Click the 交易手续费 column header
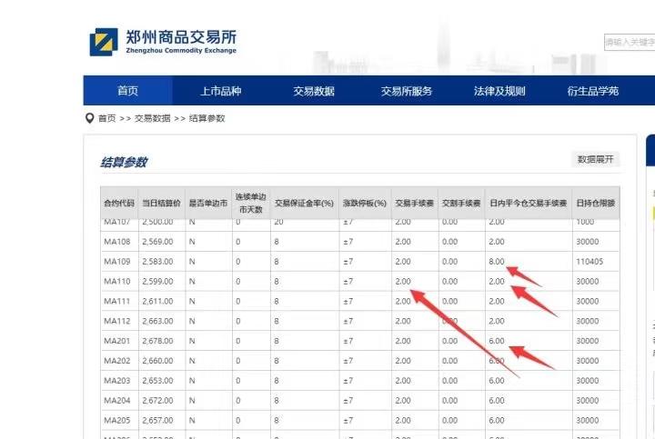Screen dimensions: 655x439 pos(415,204)
